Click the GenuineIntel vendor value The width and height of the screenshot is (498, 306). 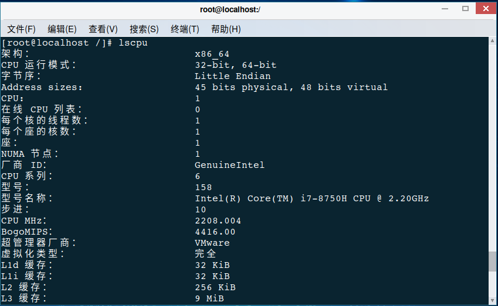tap(229, 165)
